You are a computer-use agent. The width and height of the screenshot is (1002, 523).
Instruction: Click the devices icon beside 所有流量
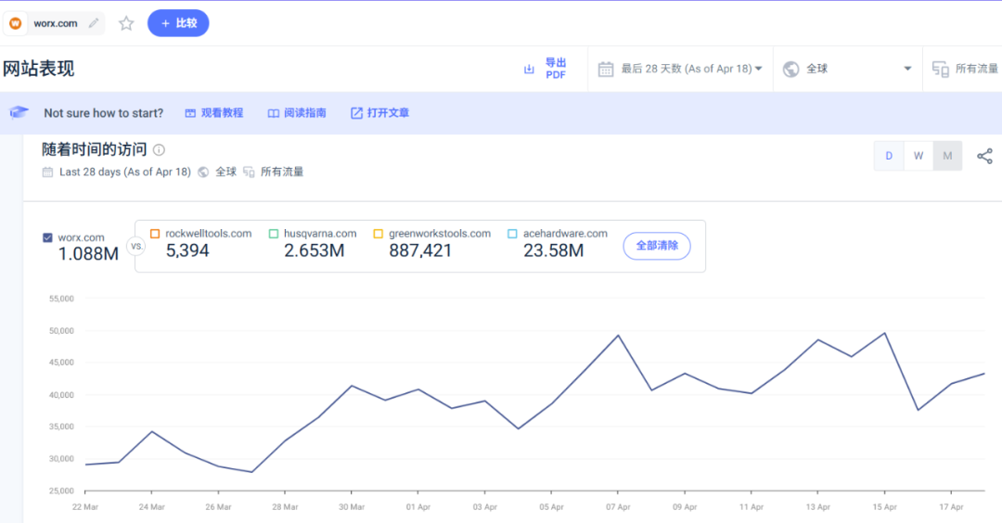pos(940,69)
